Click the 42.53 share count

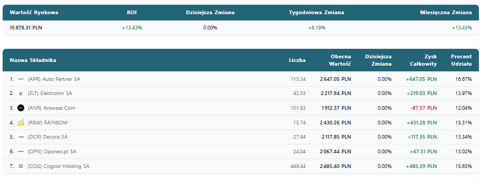299,93
